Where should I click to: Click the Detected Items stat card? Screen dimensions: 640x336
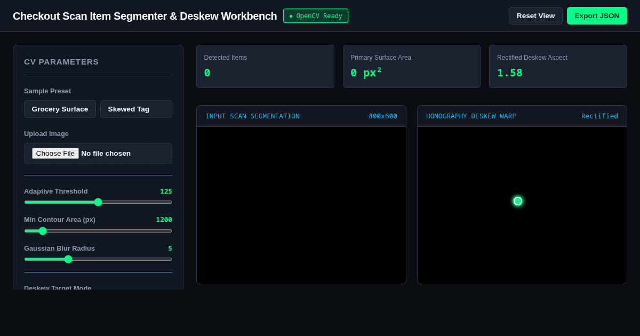(x=265, y=67)
